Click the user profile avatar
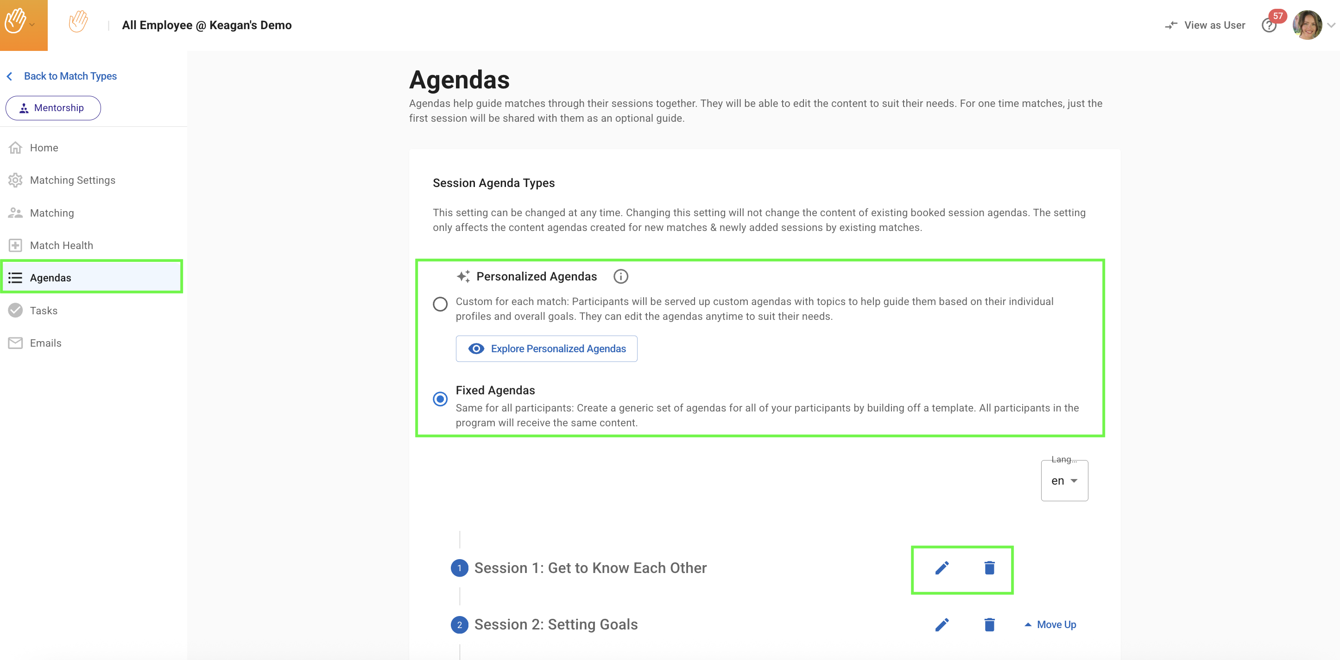Image resolution: width=1340 pixels, height=660 pixels. [1306, 25]
